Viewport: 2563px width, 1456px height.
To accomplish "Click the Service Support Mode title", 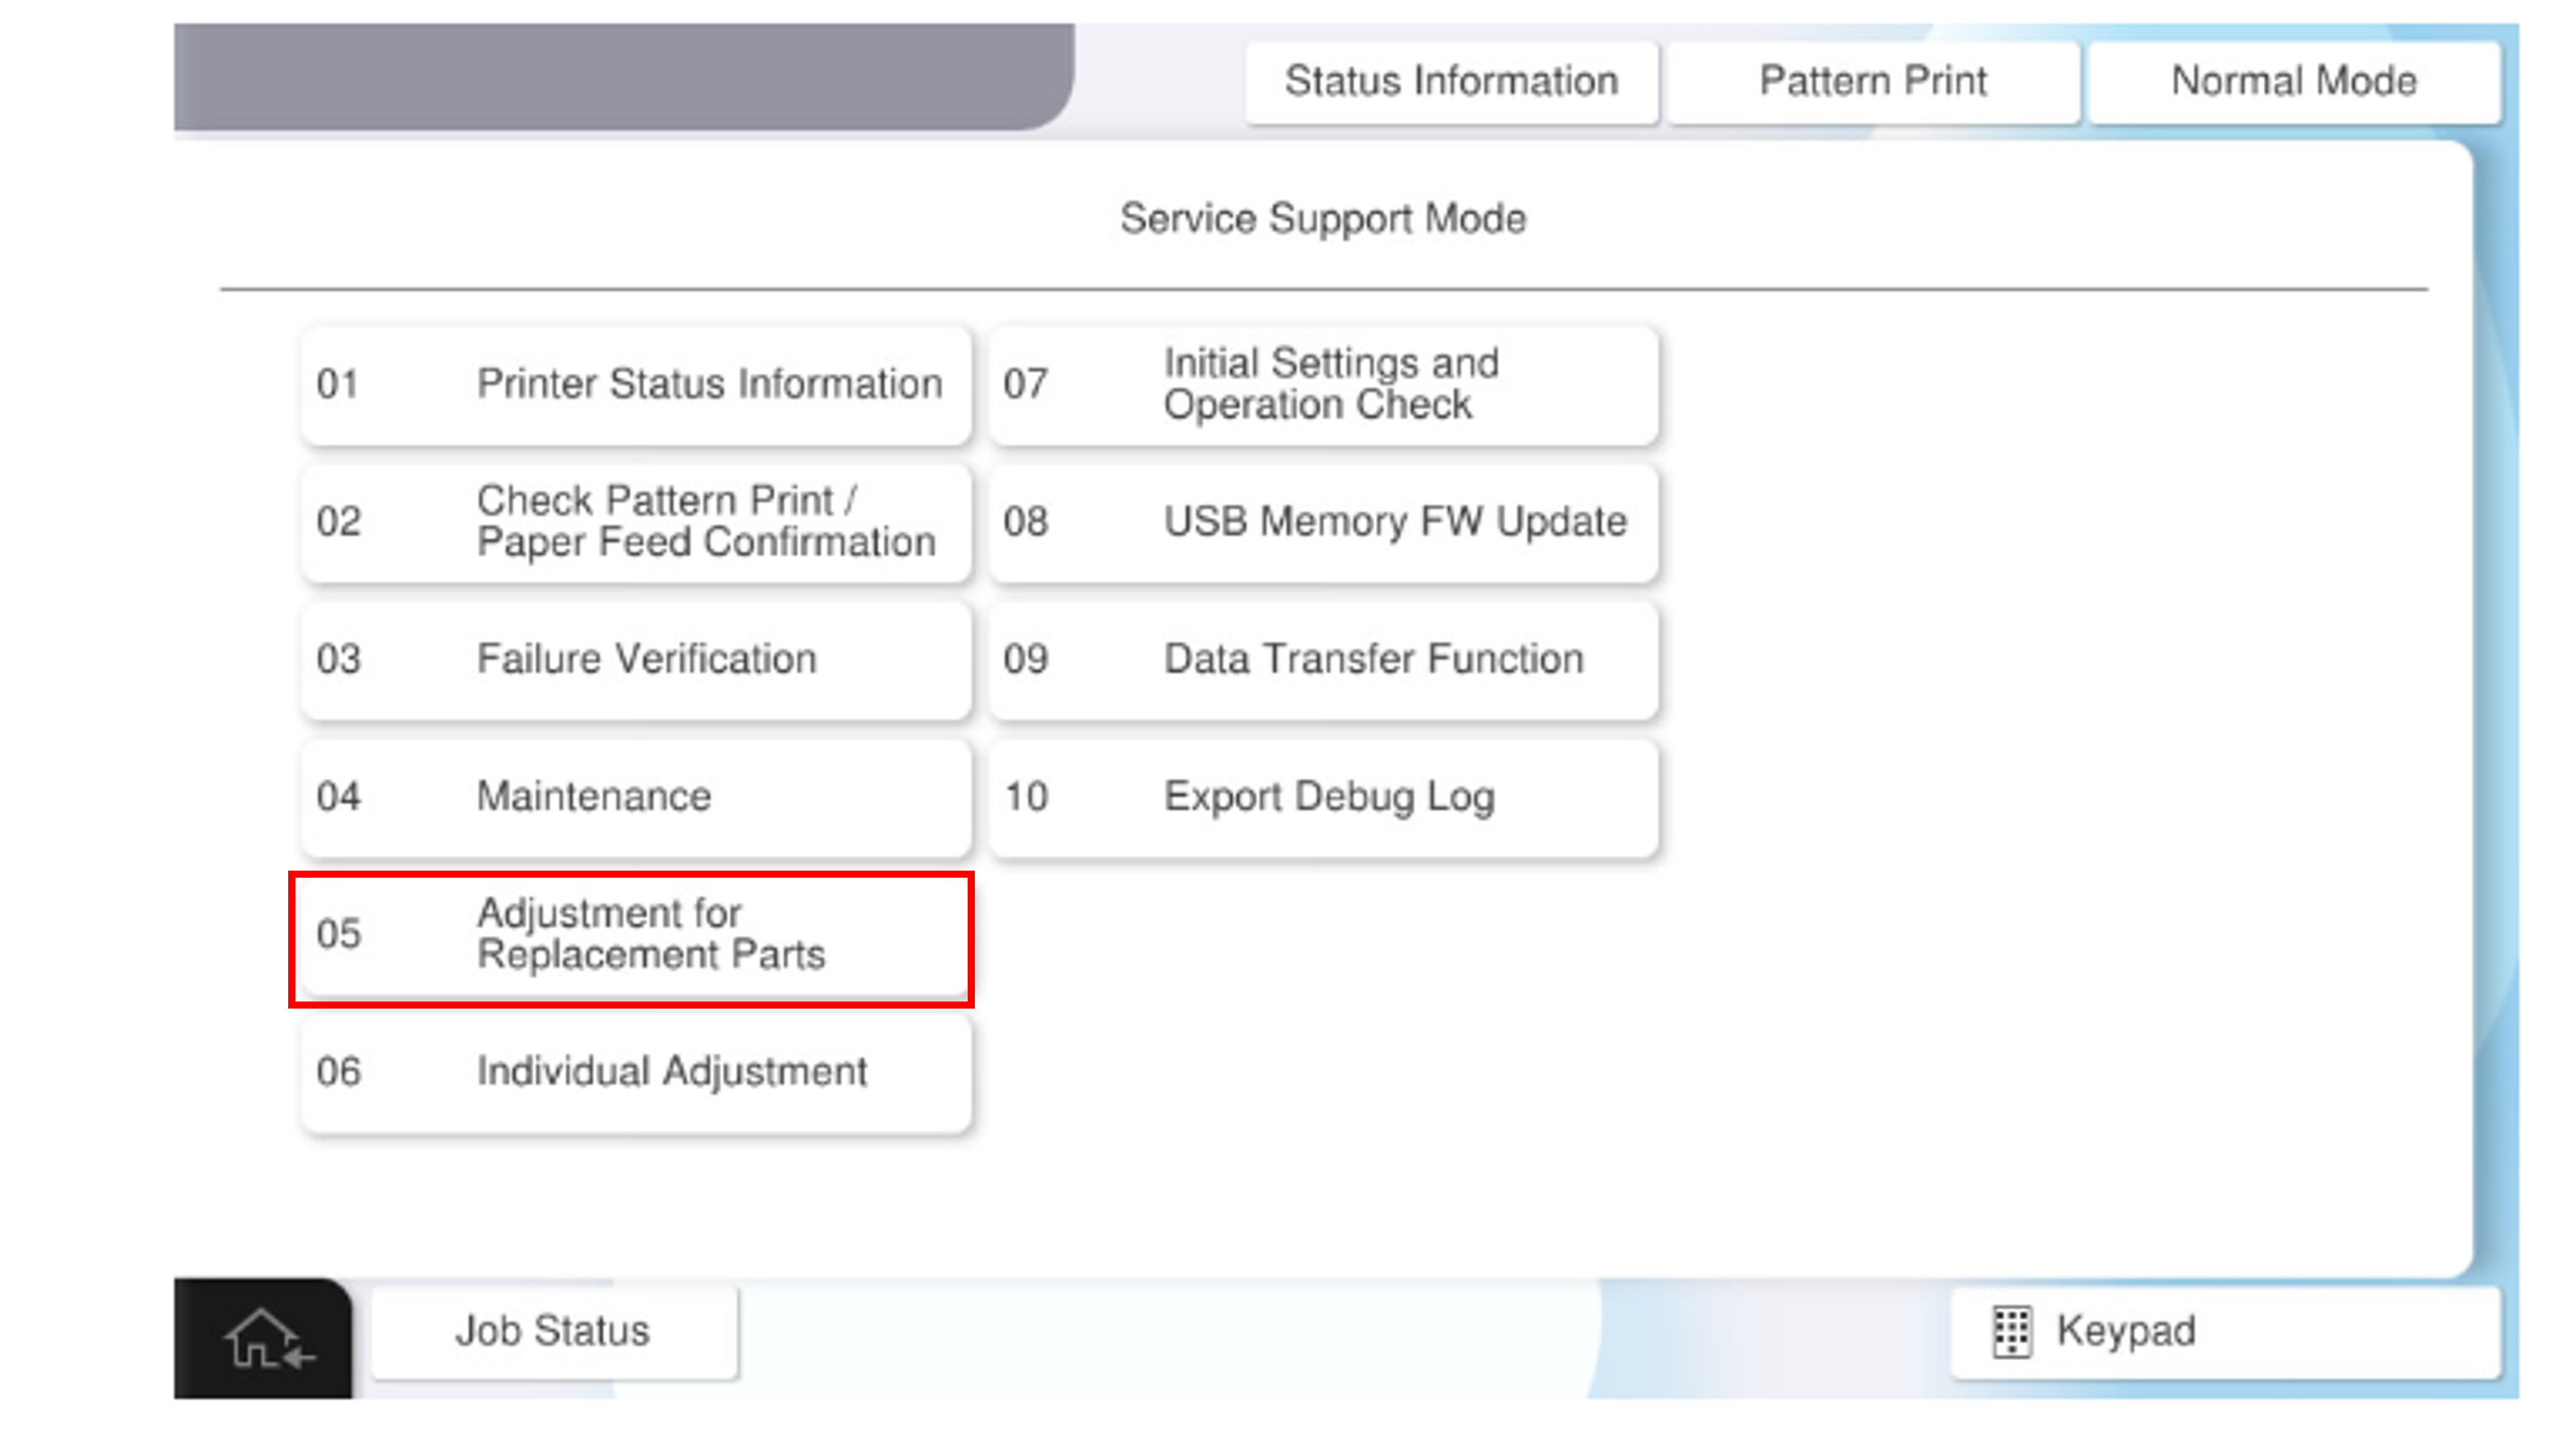I will tap(1323, 219).
